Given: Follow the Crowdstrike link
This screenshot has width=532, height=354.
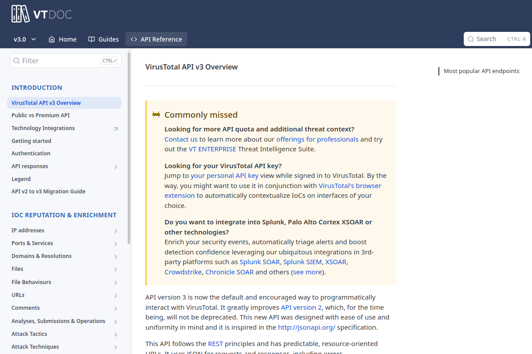Looking at the screenshot, I should click(x=183, y=272).
